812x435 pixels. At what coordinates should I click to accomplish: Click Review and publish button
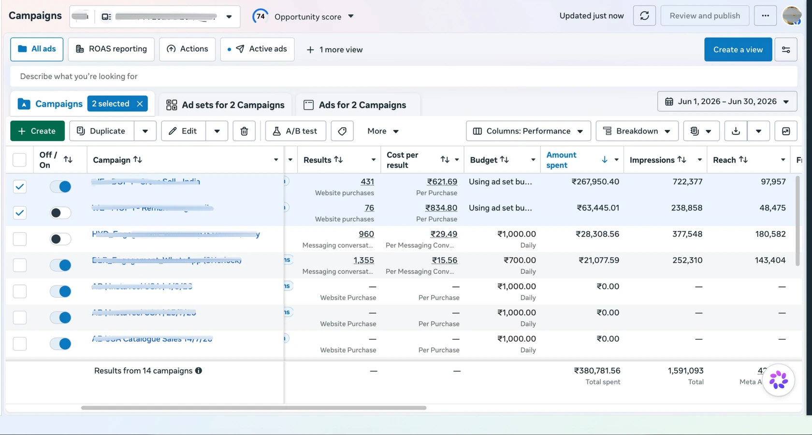pos(705,16)
